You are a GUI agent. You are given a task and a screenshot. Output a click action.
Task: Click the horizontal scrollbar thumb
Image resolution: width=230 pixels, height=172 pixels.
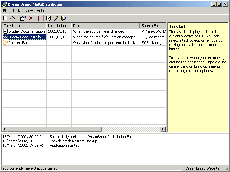tap(55, 129)
